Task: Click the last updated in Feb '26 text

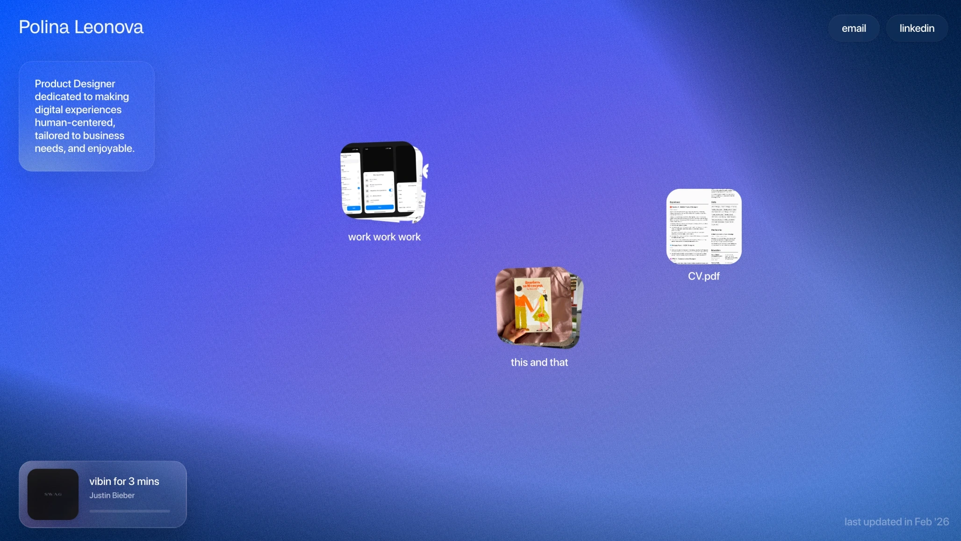Action: (x=896, y=522)
